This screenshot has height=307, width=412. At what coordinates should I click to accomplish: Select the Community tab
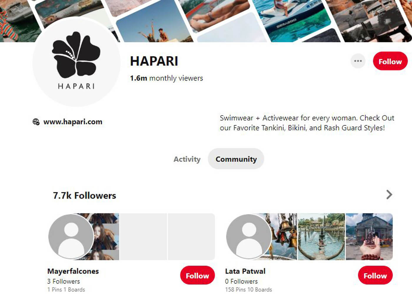click(236, 159)
